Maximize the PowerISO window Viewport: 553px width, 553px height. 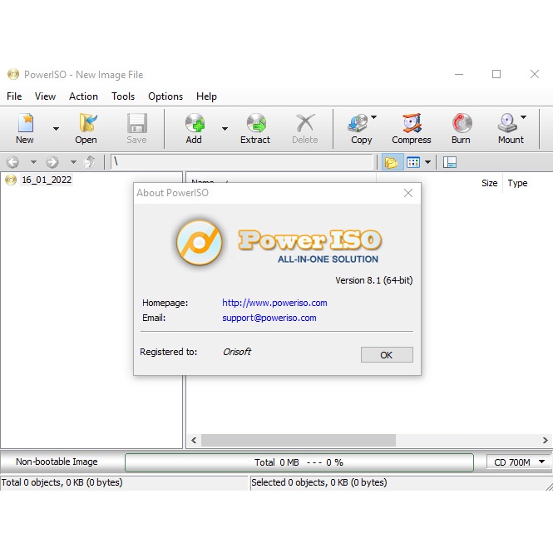(x=496, y=74)
